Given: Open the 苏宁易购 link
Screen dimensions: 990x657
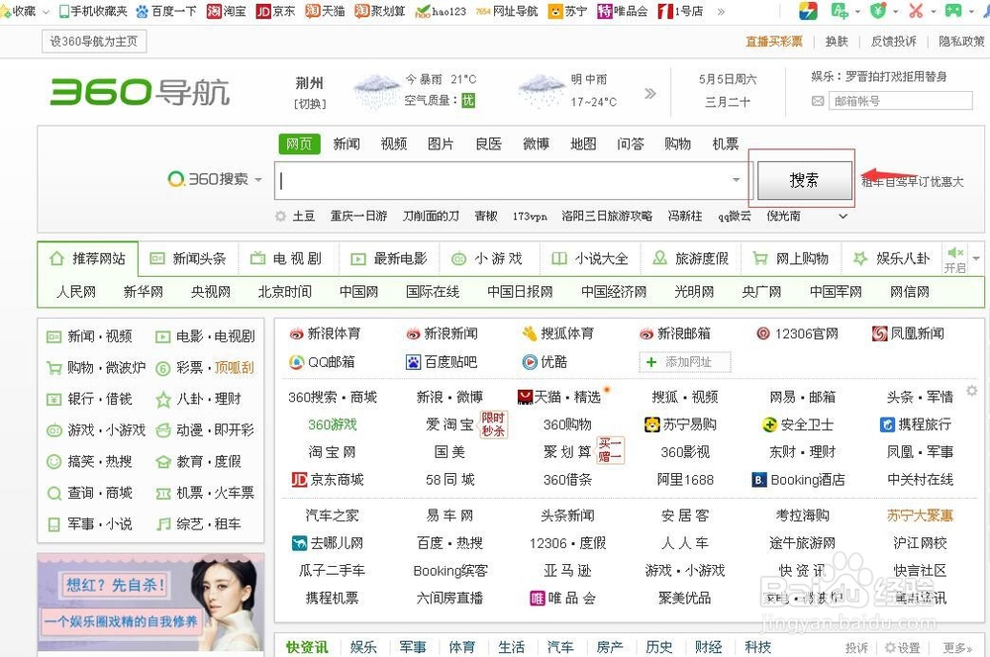Looking at the screenshot, I should tap(680, 424).
